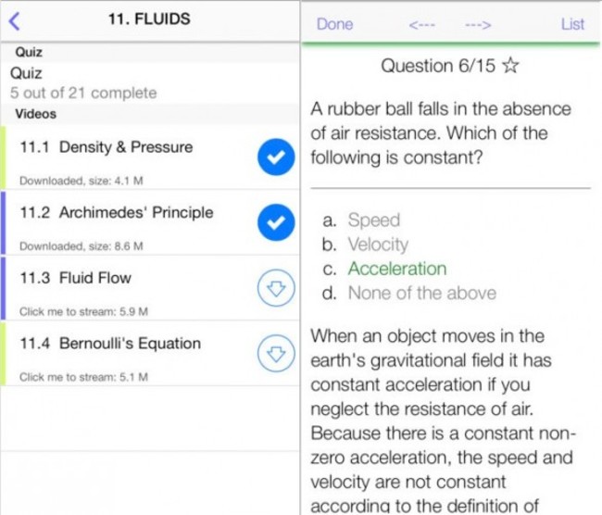Download the Fluid Flow video
The image size is (602, 515).
[275, 289]
